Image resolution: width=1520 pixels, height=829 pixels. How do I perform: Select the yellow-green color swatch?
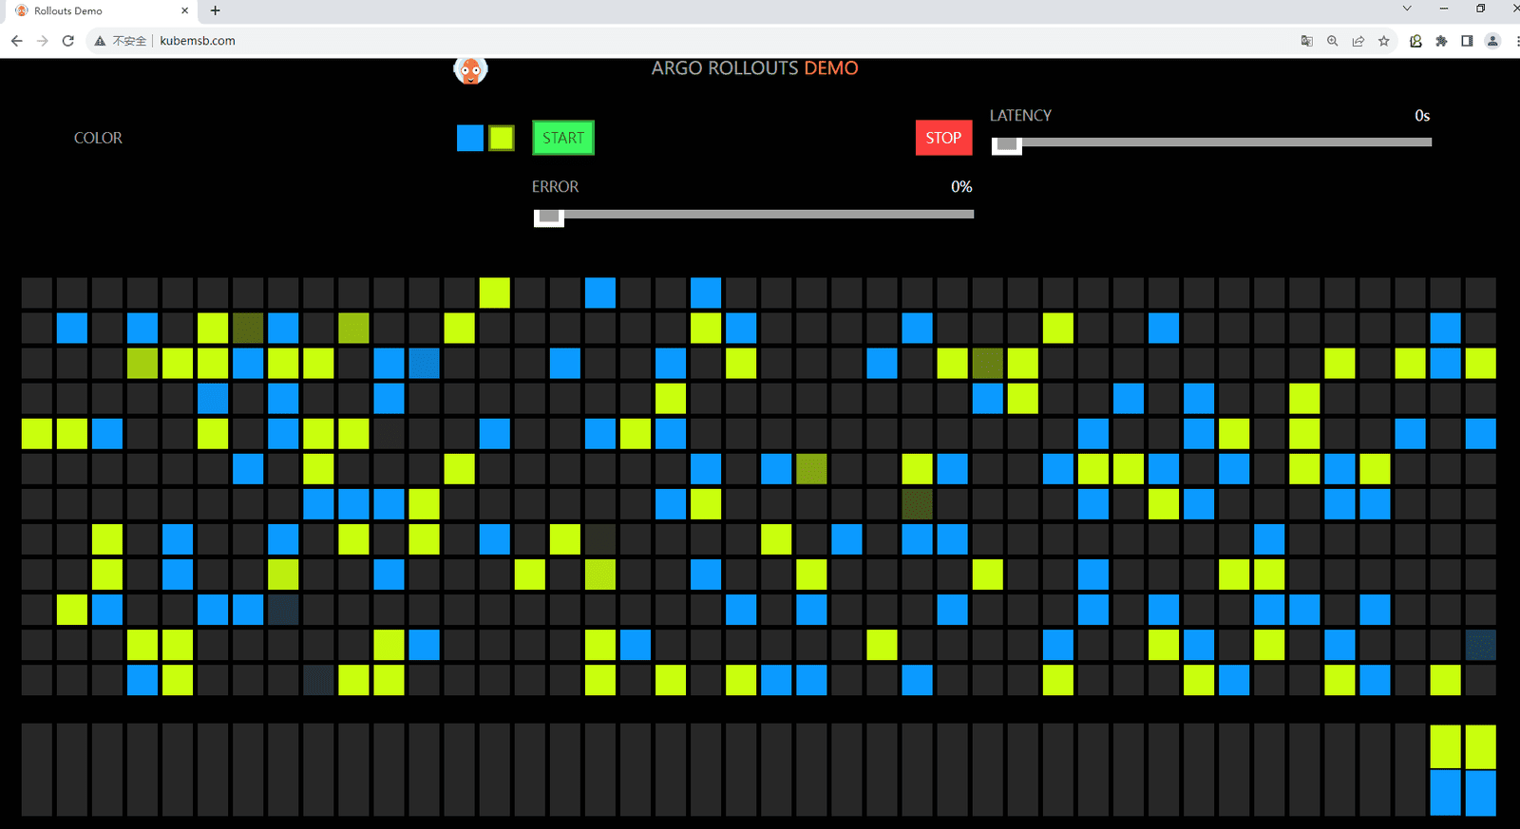point(502,138)
